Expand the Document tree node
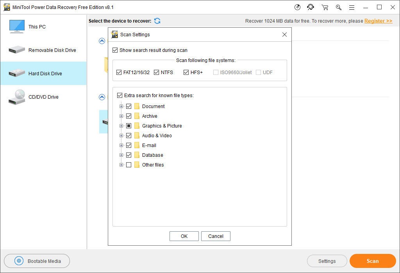The height and width of the screenshot is (273, 400). [121, 106]
